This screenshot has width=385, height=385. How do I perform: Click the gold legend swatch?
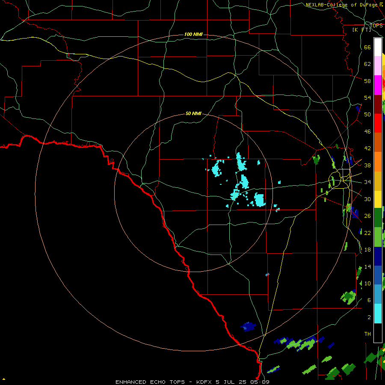click(x=378, y=181)
